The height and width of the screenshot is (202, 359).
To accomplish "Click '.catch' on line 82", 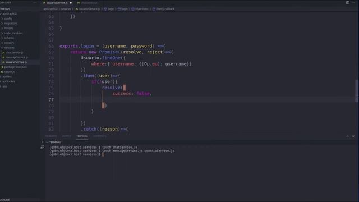I will pos(89,129).
